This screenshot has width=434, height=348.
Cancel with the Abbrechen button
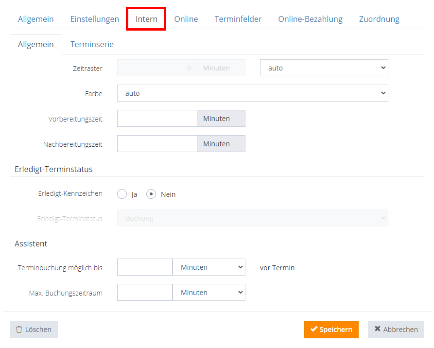click(396, 330)
